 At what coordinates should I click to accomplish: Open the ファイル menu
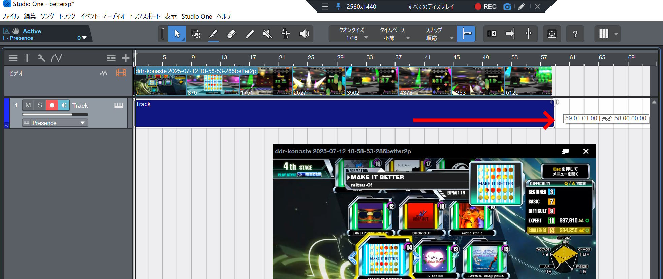click(x=10, y=16)
